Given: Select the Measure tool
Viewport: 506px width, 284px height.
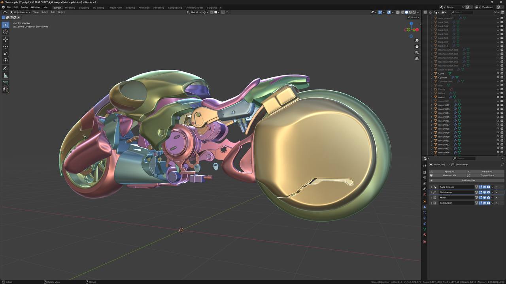Looking at the screenshot, I should (6, 75).
